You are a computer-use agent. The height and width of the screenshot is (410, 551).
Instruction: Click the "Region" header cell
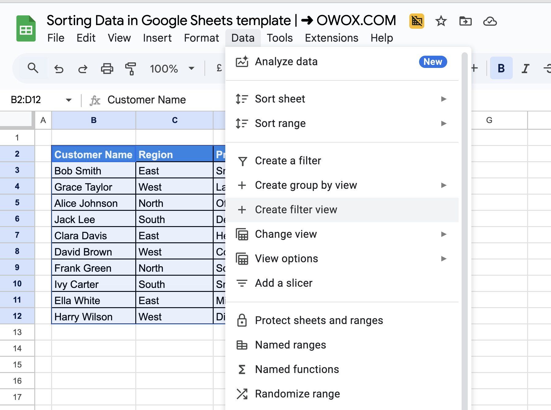point(174,155)
